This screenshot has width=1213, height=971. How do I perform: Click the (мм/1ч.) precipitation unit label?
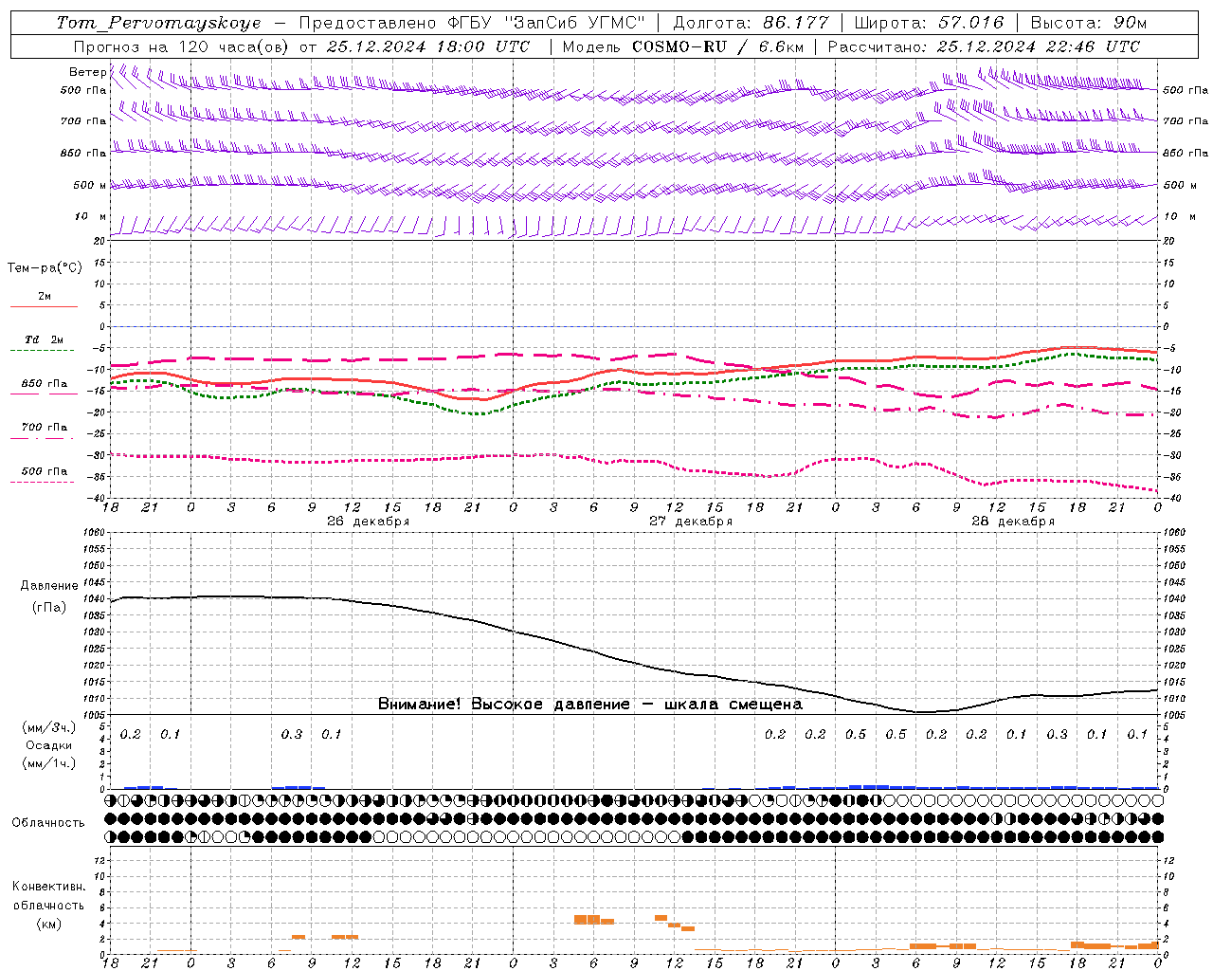click(x=49, y=763)
